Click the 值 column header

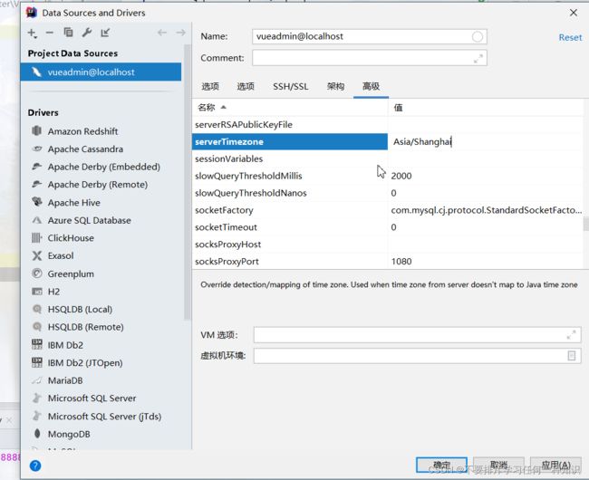[486, 108]
